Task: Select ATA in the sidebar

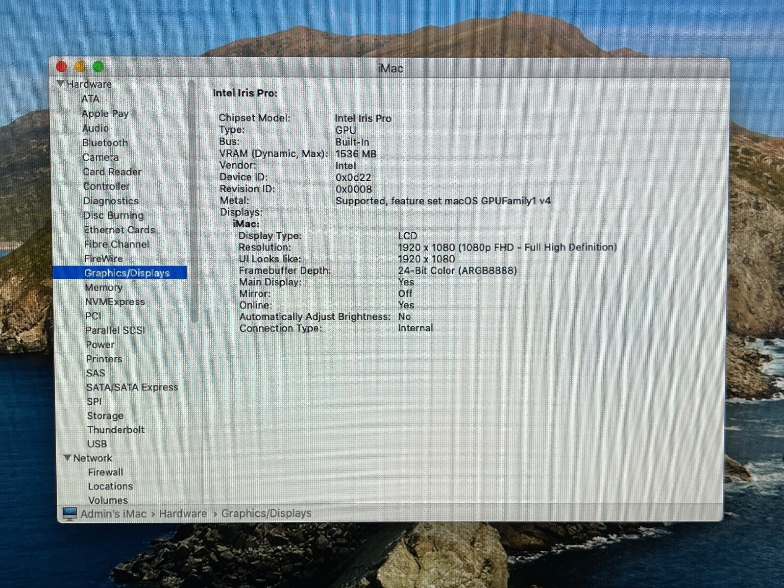Action: tap(90, 99)
